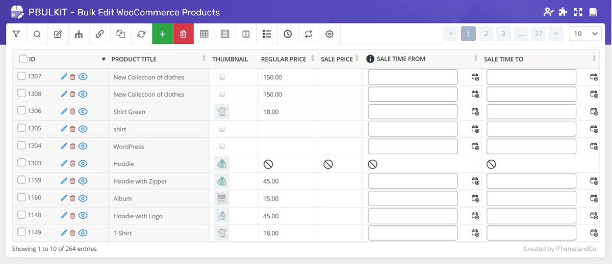Click pencil edit icon for product 1306
This screenshot has height=264, width=612.
tap(64, 111)
